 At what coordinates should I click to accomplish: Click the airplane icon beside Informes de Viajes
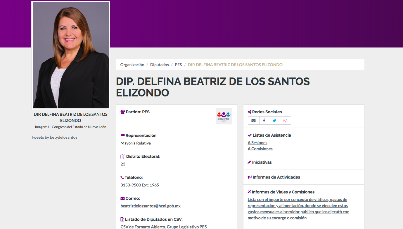(x=249, y=192)
